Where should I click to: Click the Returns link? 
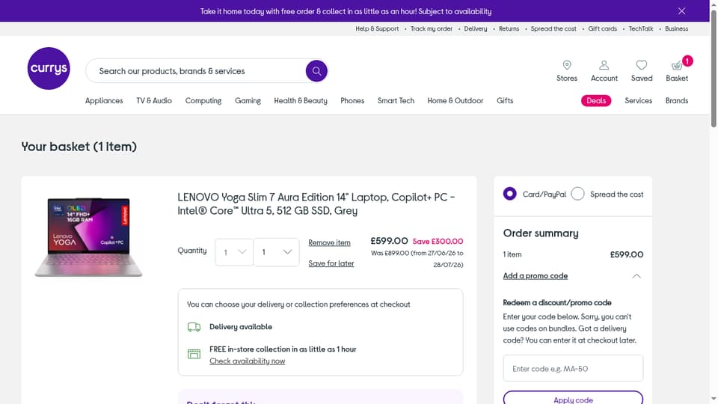509,29
